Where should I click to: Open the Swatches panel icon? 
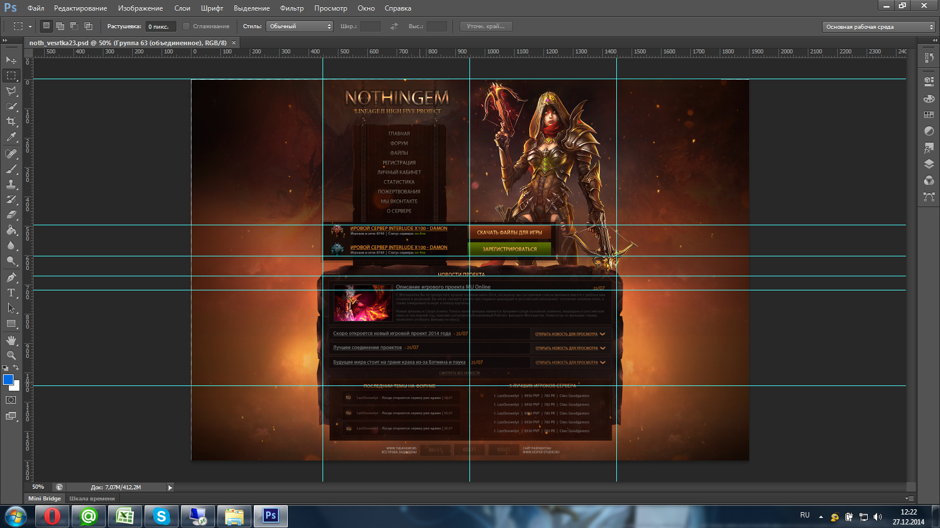929,115
